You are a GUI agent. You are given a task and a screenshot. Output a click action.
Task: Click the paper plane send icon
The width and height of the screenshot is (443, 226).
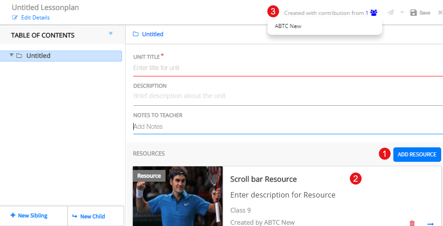[390, 13]
